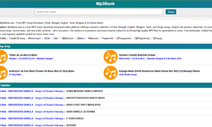The width and height of the screenshot is (212, 127).
Task: Open the Punjabi Dj Song link
Action: point(17,38)
